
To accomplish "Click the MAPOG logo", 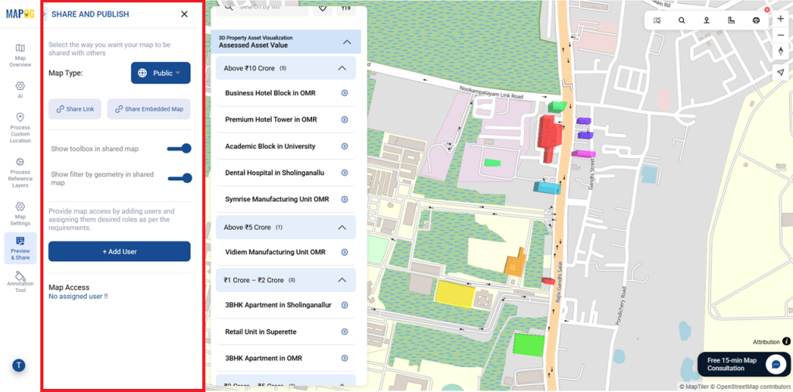I will point(20,14).
